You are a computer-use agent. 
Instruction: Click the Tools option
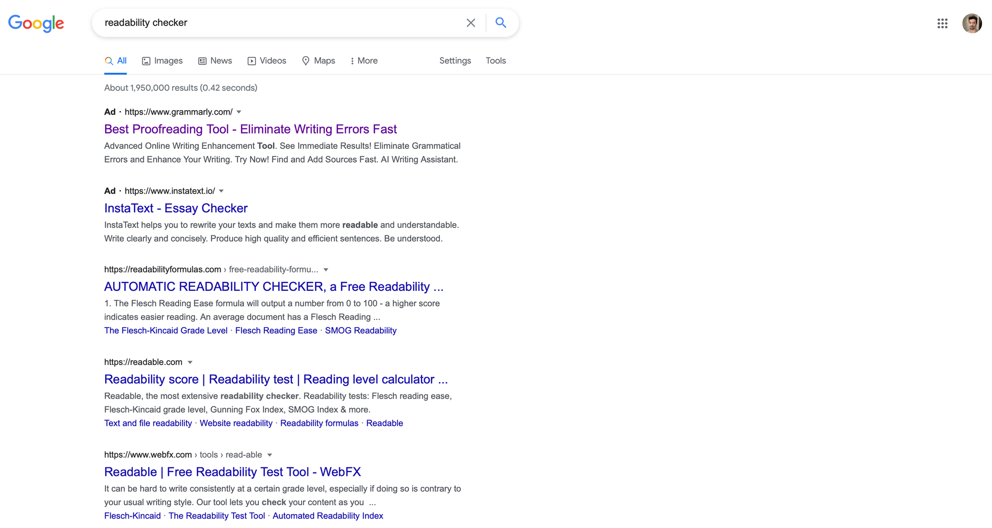pos(496,61)
